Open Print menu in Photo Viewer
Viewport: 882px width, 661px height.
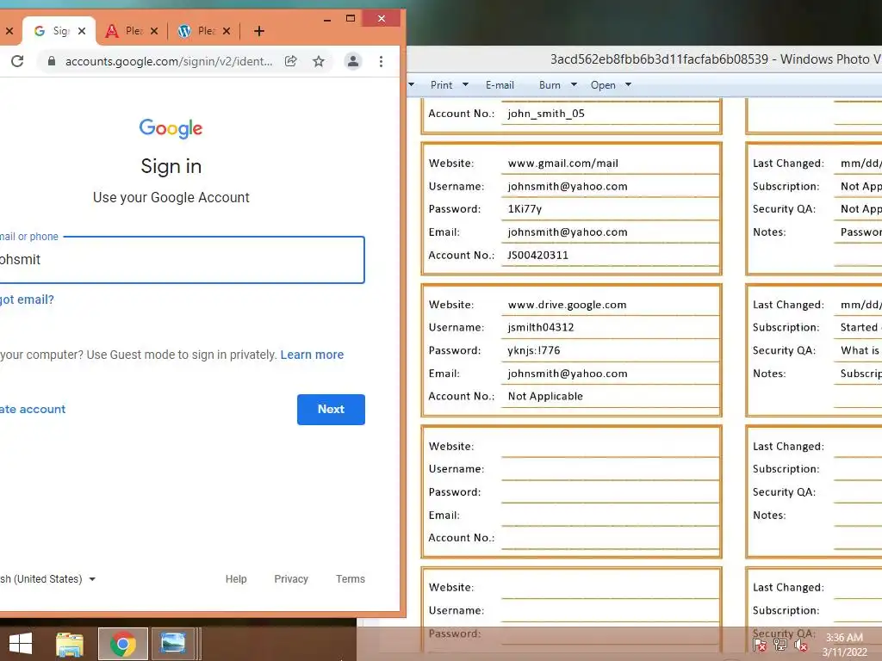click(x=442, y=85)
